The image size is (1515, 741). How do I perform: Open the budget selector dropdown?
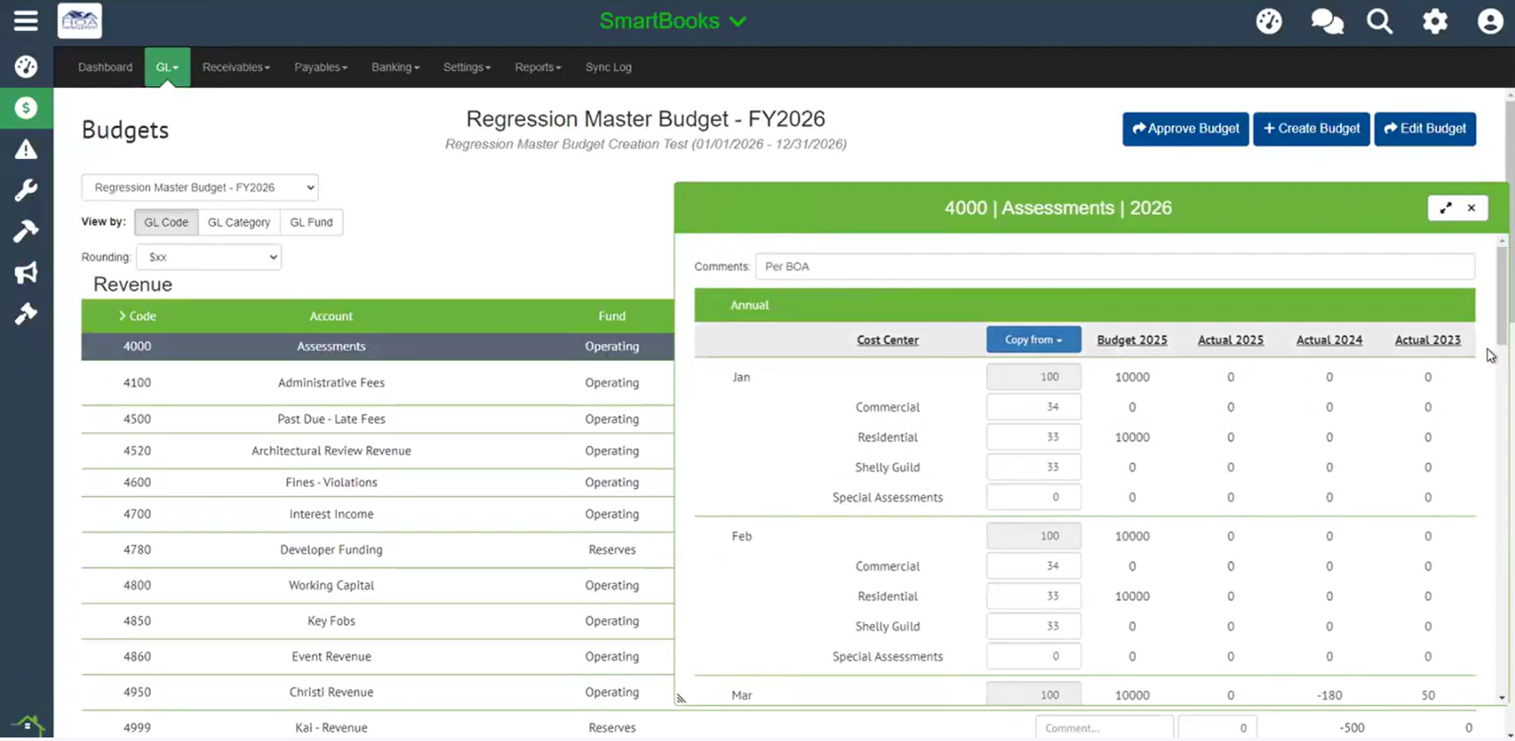click(200, 187)
